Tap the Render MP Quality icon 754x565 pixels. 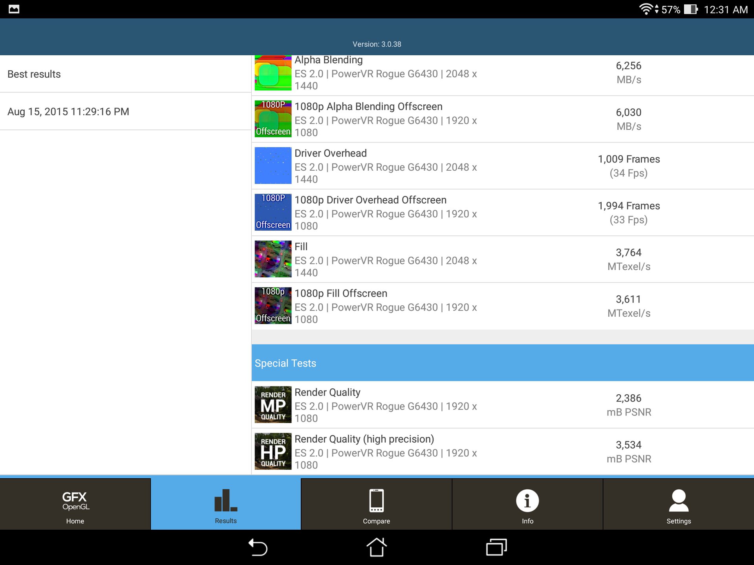tap(273, 405)
